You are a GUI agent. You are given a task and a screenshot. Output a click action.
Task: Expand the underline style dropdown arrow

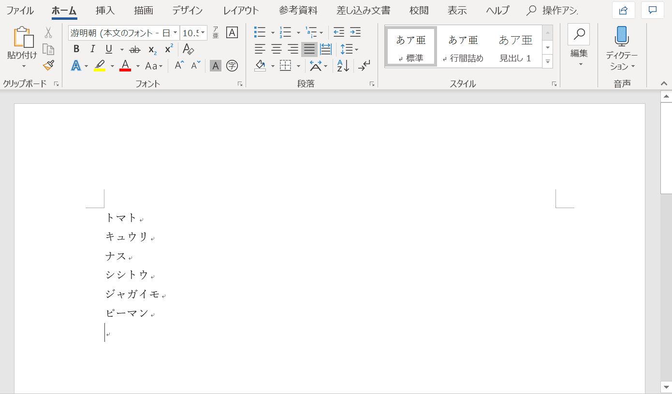[x=122, y=50]
